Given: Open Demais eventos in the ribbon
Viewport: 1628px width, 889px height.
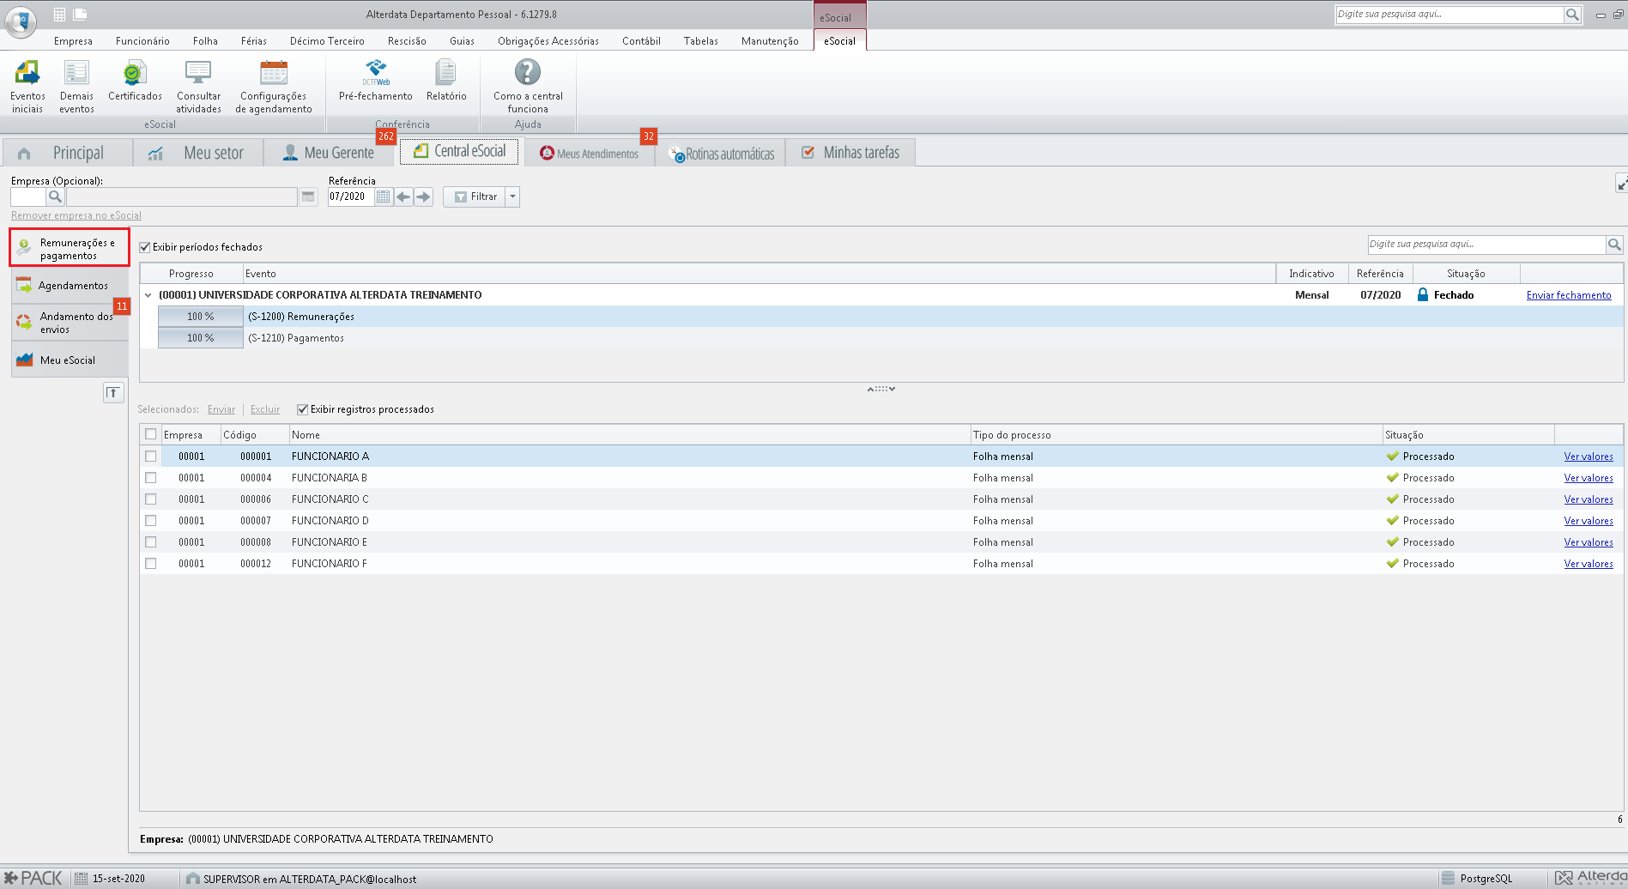Looking at the screenshot, I should click(76, 86).
